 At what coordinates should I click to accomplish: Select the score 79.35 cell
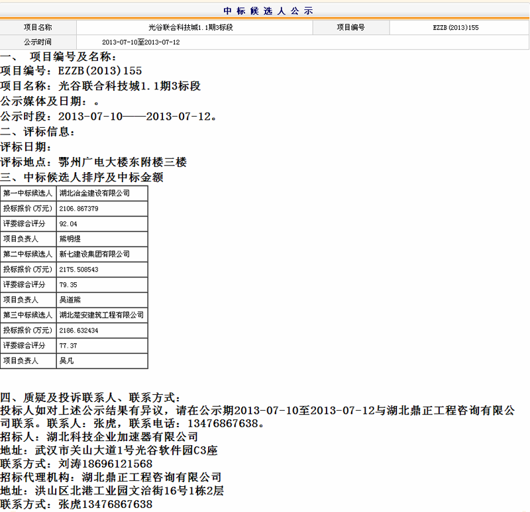(x=68, y=285)
